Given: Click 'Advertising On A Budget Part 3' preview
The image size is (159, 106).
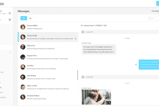Looking at the screenshot, I should 48,89.
